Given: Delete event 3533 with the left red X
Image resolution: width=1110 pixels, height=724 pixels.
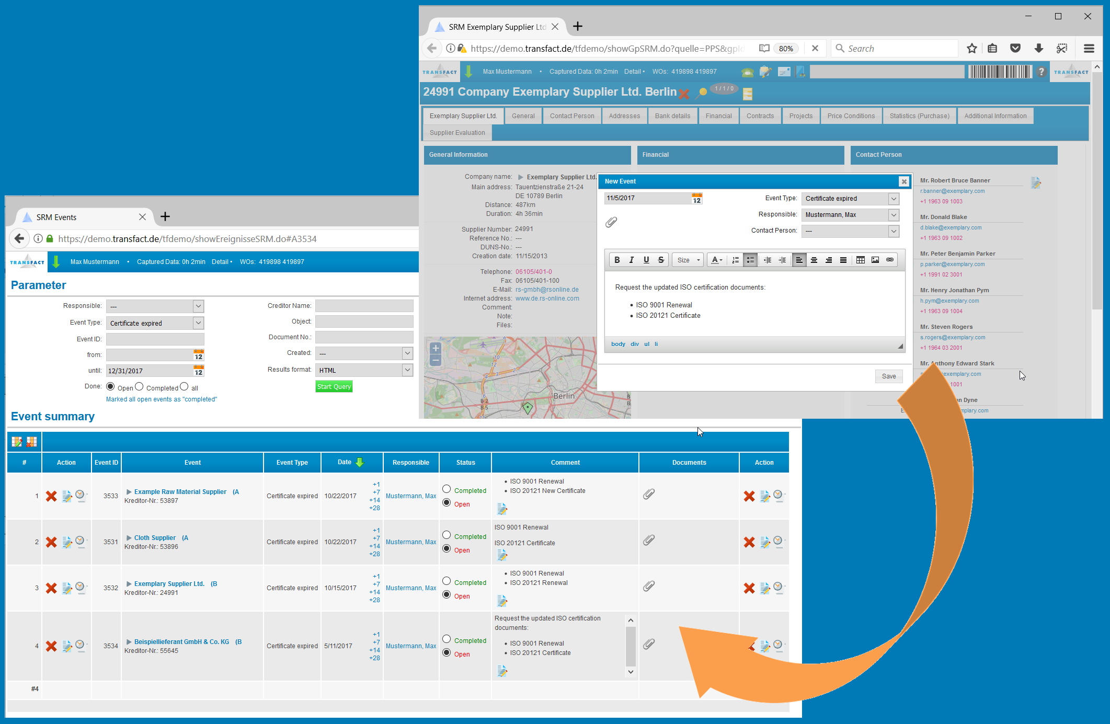Looking at the screenshot, I should point(51,496).
